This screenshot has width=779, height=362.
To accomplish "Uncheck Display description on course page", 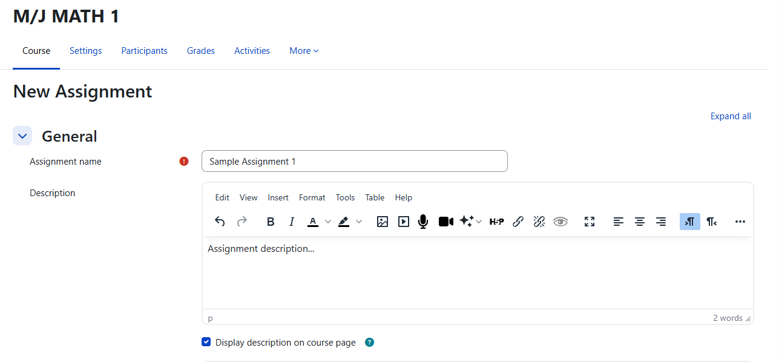I will tap(206, 342).
